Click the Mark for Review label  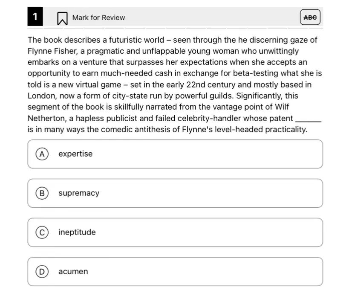(98, 17)
